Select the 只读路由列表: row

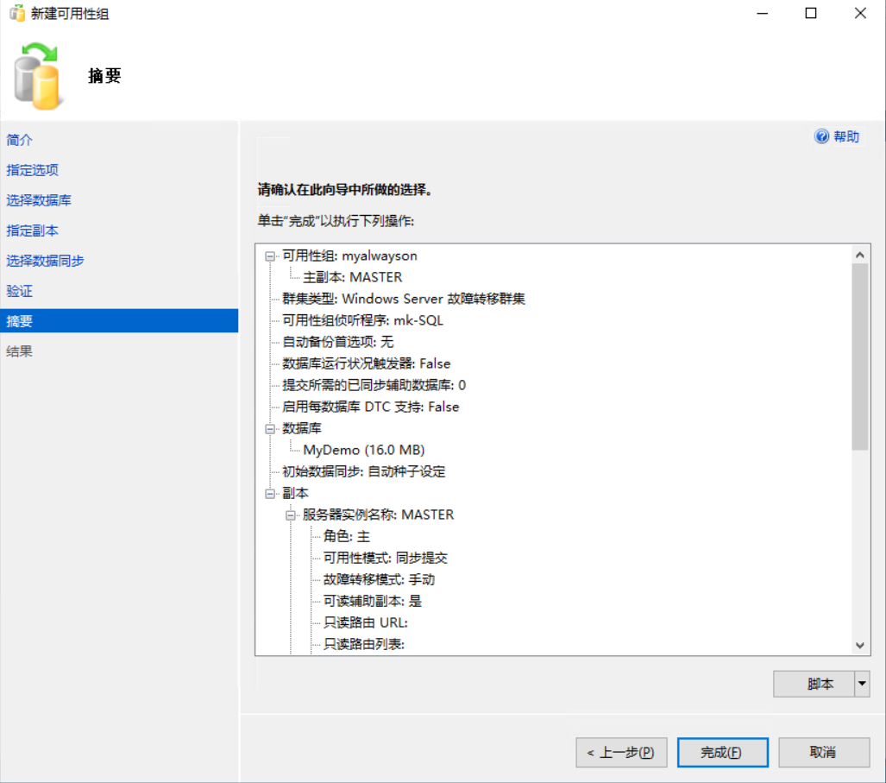point(364,645)
